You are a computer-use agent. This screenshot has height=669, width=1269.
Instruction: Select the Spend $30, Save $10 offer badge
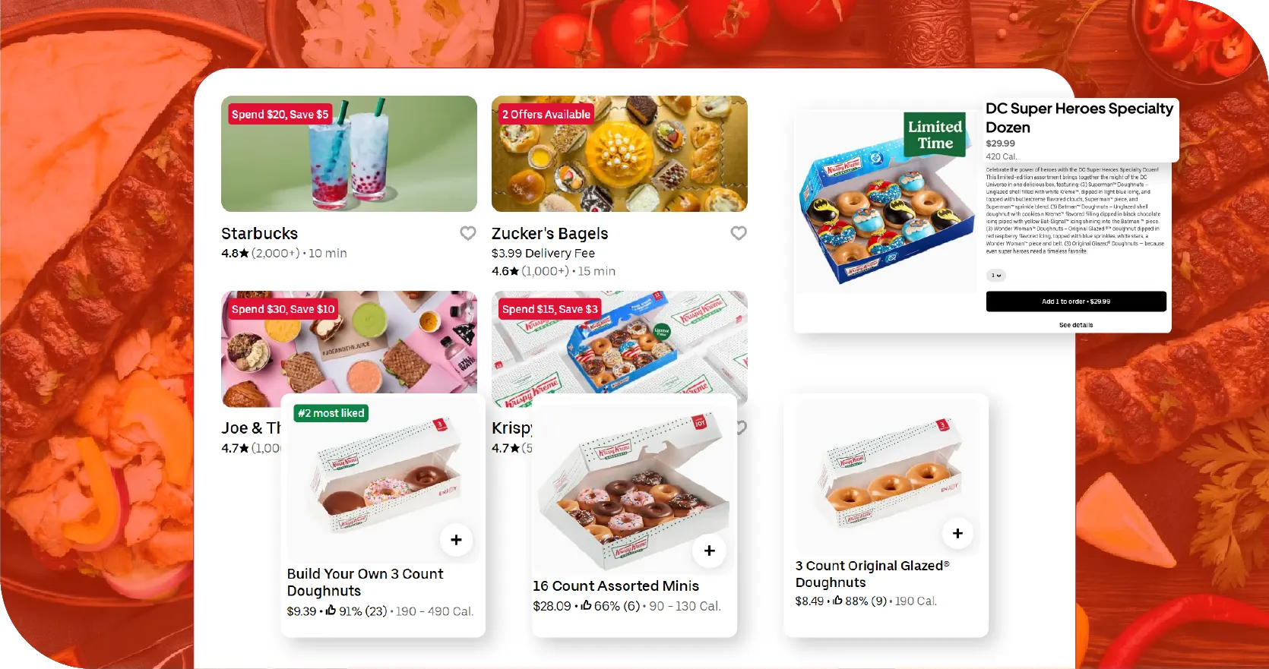(283, 309)
